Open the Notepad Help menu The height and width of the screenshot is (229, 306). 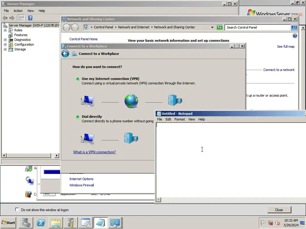(x=202, y=119)
